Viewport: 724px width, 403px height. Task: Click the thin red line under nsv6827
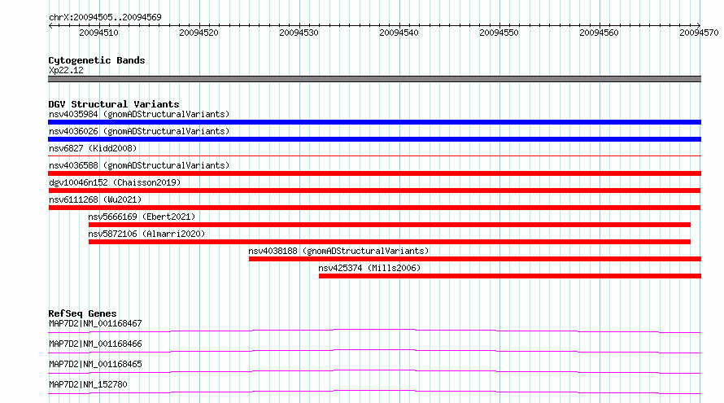[374, 156]
